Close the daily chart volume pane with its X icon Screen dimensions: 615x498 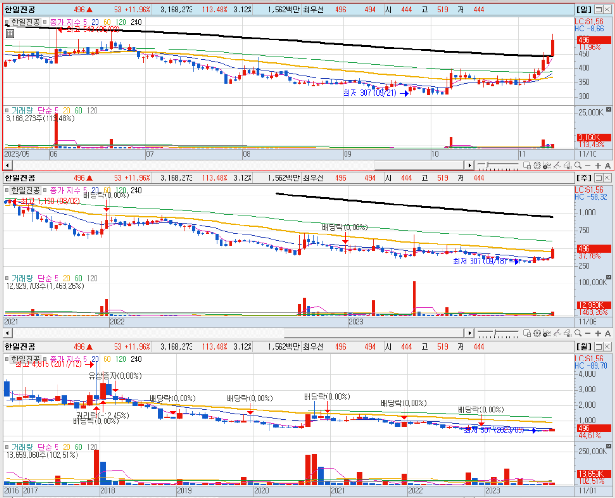click(609, 110)
